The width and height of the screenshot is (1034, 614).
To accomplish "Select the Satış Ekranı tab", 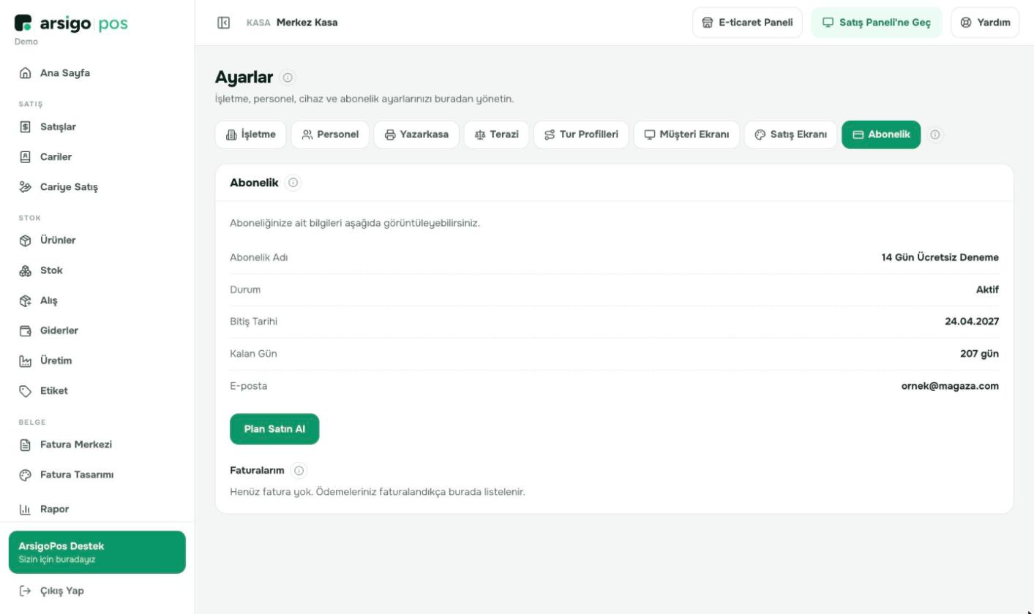I will click(x=790, y=134).
